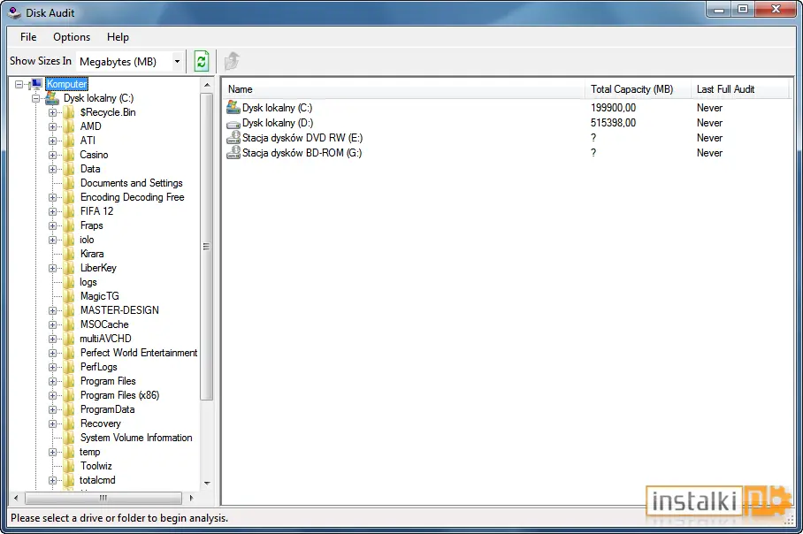The width and height of the screenshot is (803, 534).
Task: Click the logs folder icon
Action: coord(69,282)
